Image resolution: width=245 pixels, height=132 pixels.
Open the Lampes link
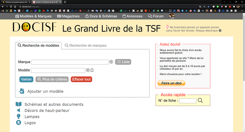tap(32, 117)
